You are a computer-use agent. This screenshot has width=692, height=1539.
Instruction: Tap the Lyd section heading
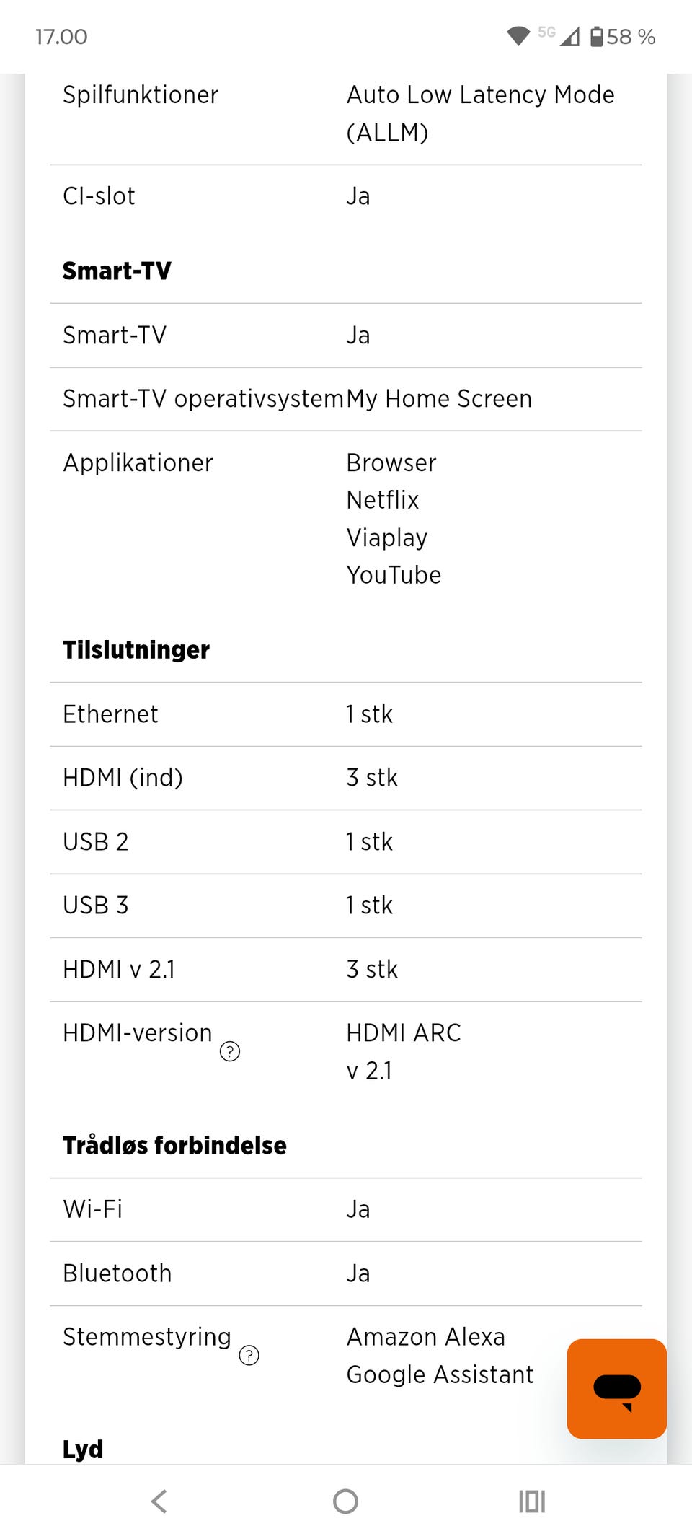click(x=83, y=1449)
